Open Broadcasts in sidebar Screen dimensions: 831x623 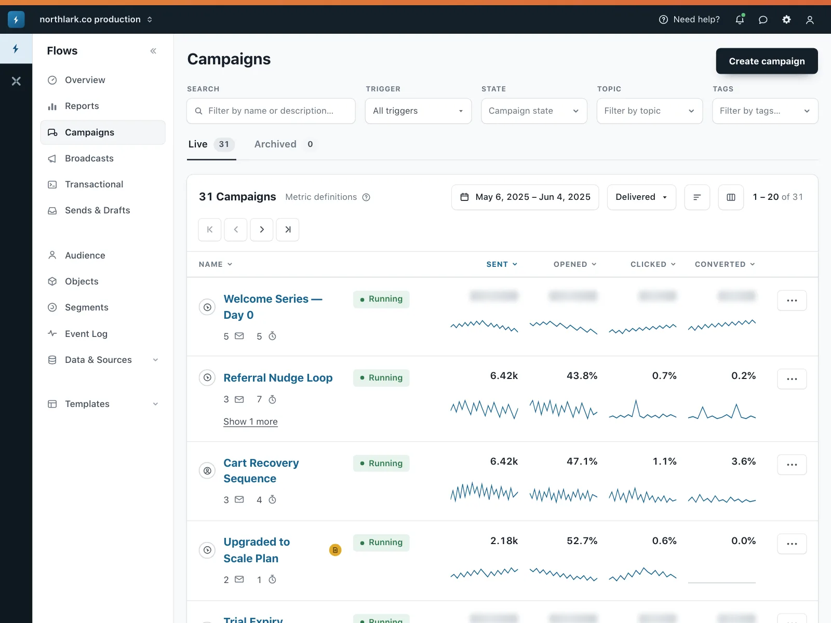click(x=103, y=158)
